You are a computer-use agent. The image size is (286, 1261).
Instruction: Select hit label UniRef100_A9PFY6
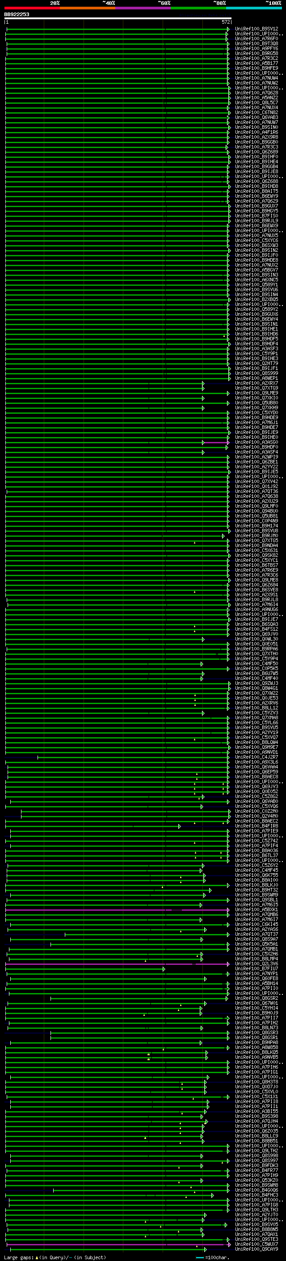[257, 48]
